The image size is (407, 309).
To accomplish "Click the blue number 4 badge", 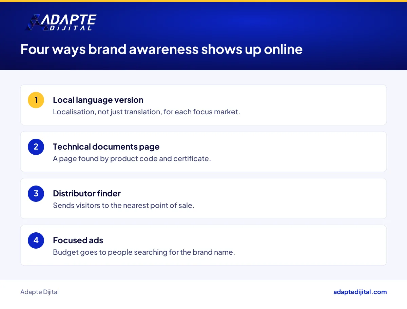I will [x=36, y=240].
